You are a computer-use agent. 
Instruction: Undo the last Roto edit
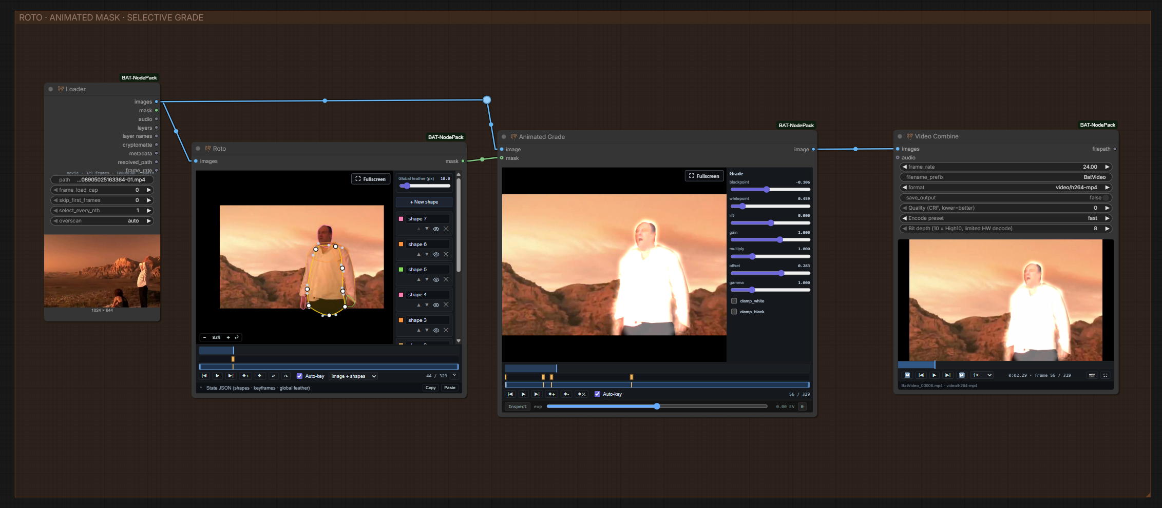tap(274, 376)
